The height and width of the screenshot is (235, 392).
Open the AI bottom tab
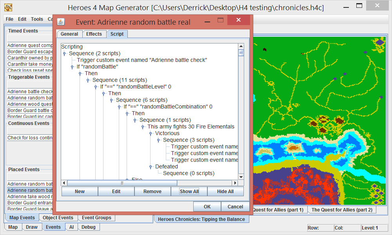[71, 227]
